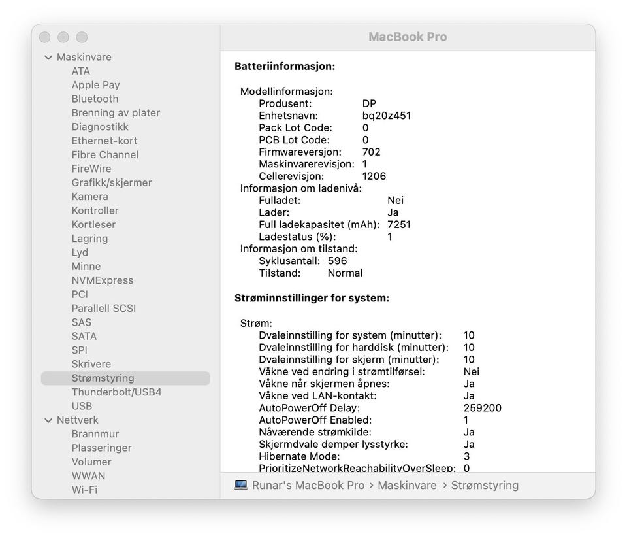Click Runar's MacBook Pro in path bar
Screen dimensions: 627x538
308,486
